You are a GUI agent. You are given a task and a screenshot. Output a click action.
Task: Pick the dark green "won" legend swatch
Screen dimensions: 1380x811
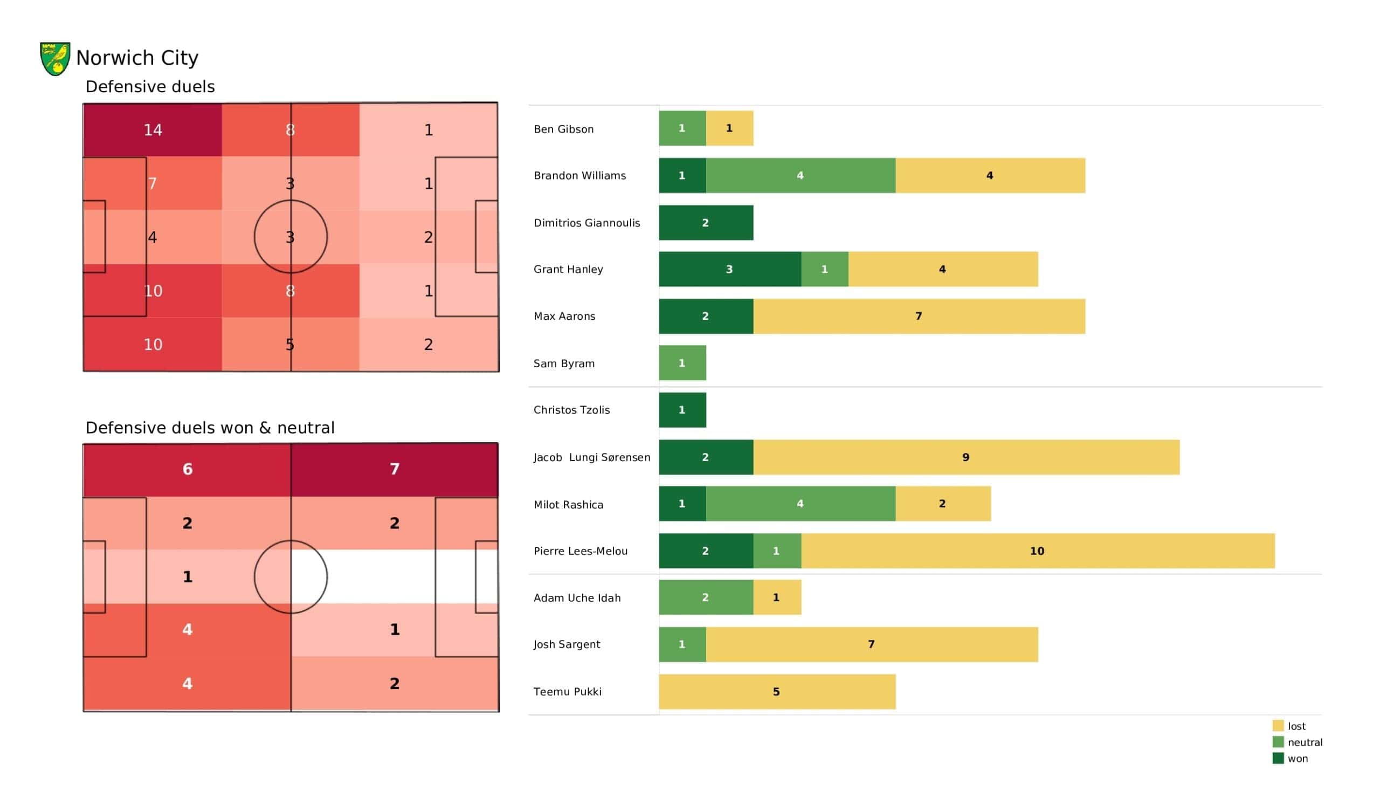point(1278,758)
